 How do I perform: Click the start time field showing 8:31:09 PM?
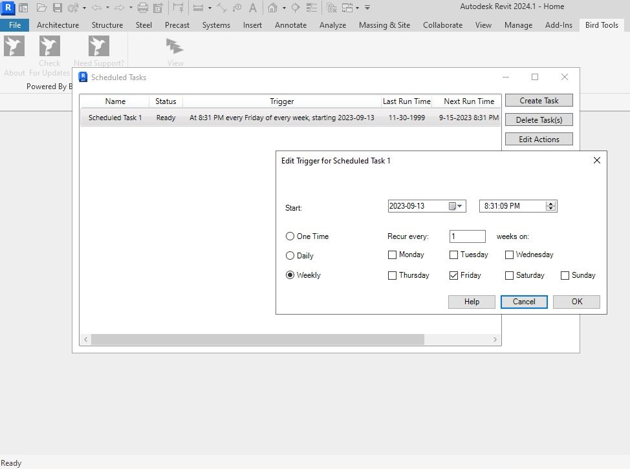[518, 206]
